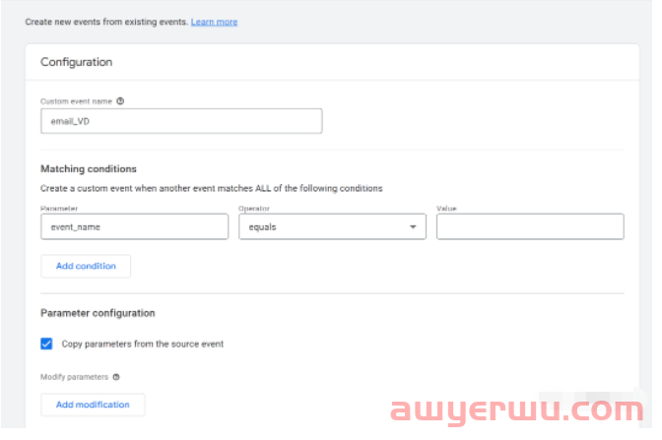Click the Matching conditions heading
The image size is (662, 440).
pos(89,168)
